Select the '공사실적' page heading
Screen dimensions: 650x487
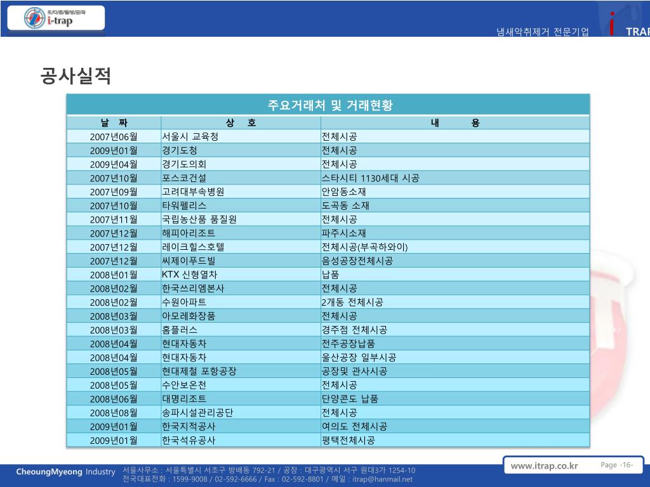click(76, 75)
